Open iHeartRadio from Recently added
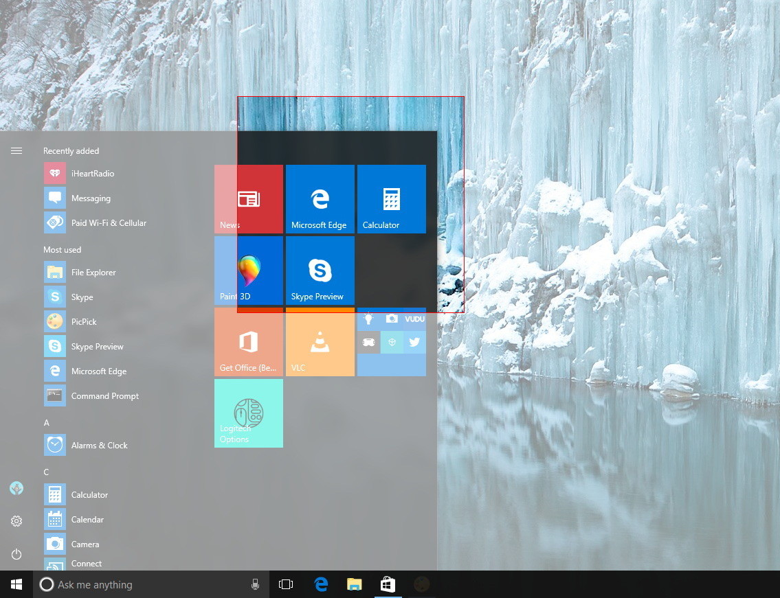Image resolution: width=780 pixels, height=598 pixels. (x=93, y=173)
